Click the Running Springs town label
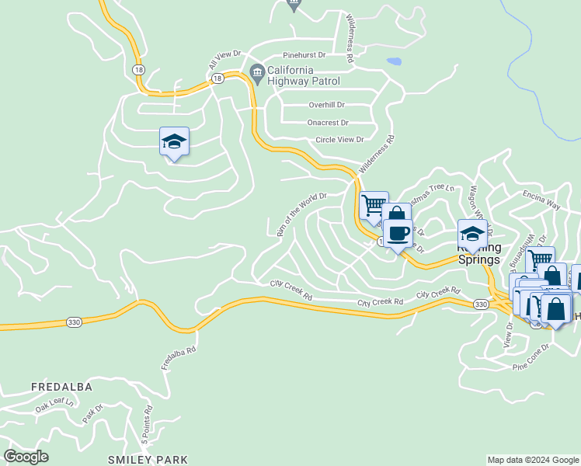Image resolution: width=581 pixels, height=466 pixels. [x=479, y=254]
